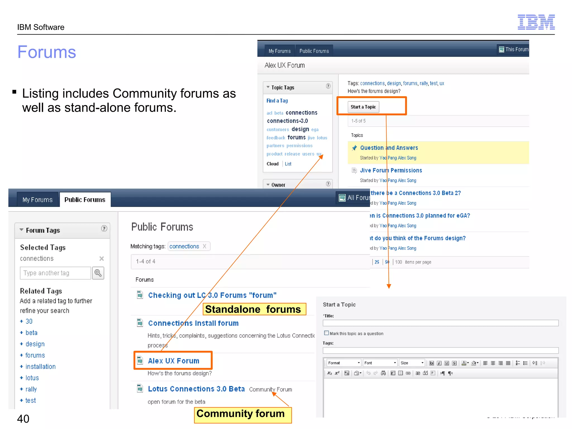The width and height of the screenshot is (572, 429).
Task: Click the 'Type another tag' field
Action: pos(55,273)
